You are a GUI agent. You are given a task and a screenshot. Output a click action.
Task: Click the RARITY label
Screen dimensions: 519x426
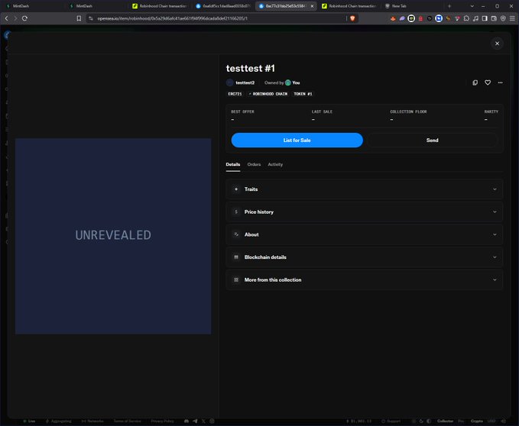click(491, 111)
